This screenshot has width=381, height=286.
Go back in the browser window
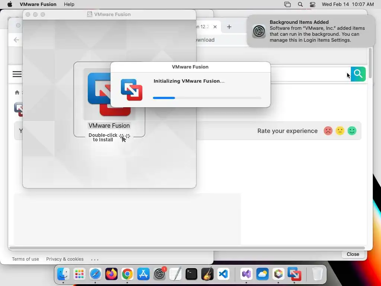(16, 40)
